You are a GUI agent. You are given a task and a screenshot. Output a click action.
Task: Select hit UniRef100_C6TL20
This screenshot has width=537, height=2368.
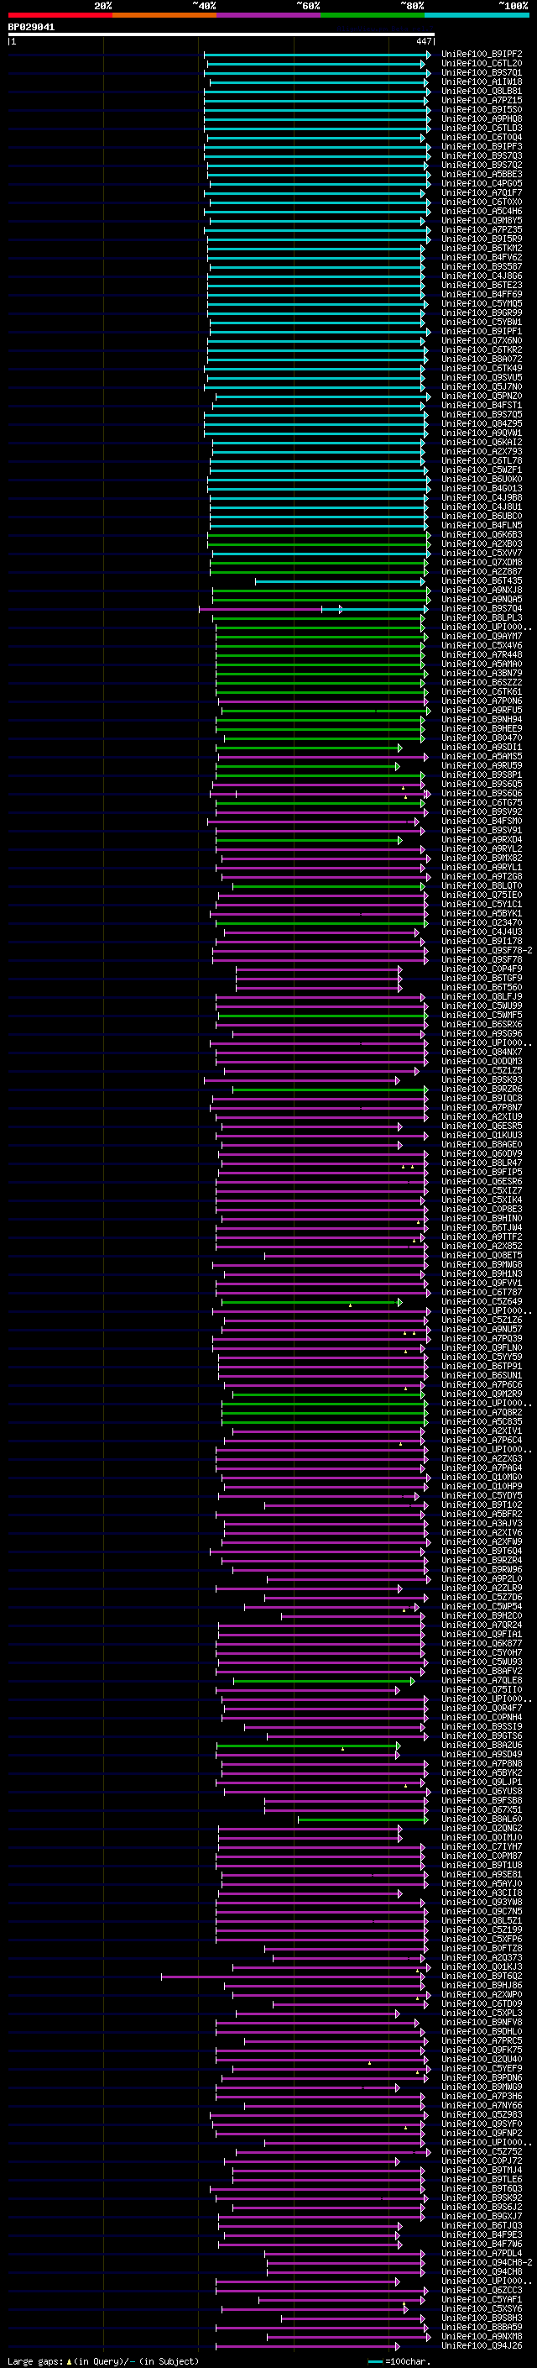coord(481,64)
